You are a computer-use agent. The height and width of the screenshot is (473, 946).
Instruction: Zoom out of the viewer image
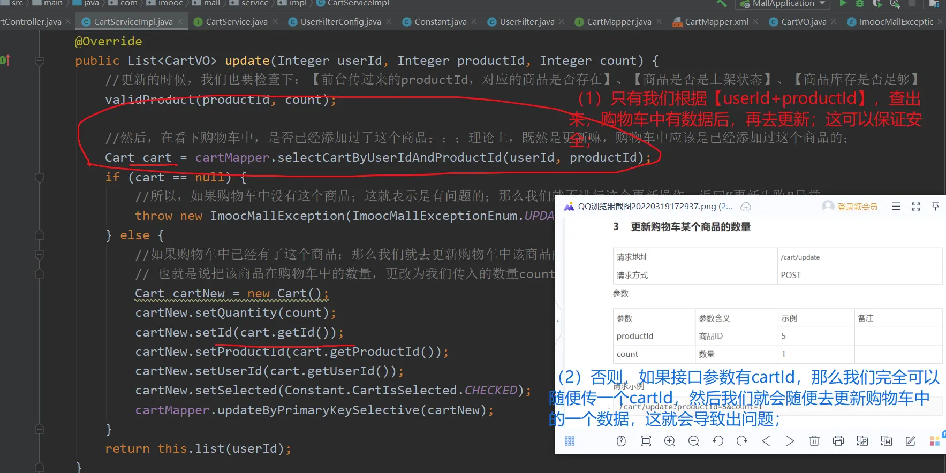(694, 441)
